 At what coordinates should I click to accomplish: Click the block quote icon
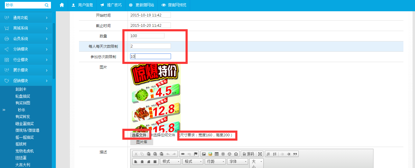coord(295,154)
